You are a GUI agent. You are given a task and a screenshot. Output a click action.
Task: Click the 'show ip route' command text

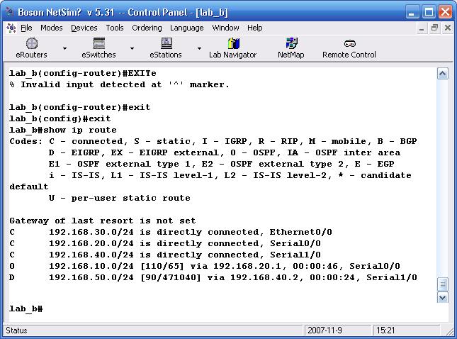pos(80,130)
